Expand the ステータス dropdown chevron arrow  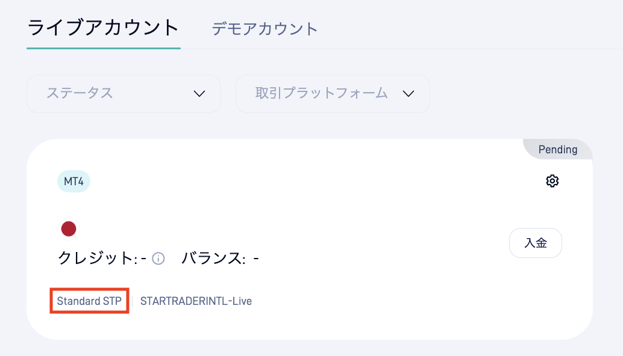click(199, 94)
